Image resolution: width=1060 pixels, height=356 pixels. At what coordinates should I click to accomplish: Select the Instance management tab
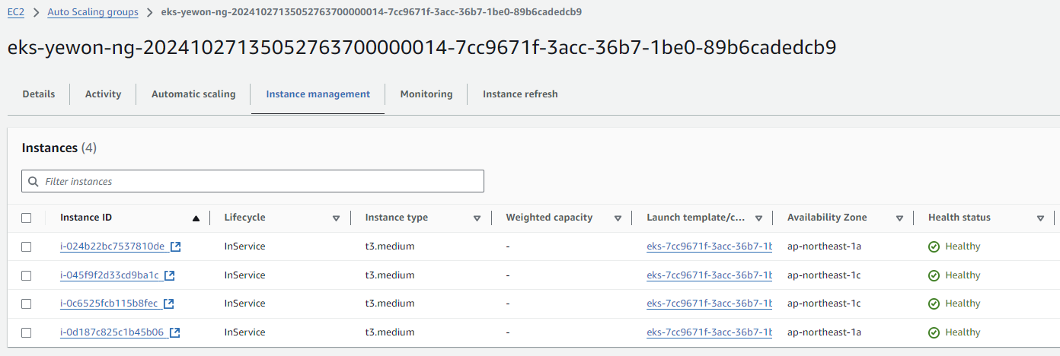click(318, 94)
